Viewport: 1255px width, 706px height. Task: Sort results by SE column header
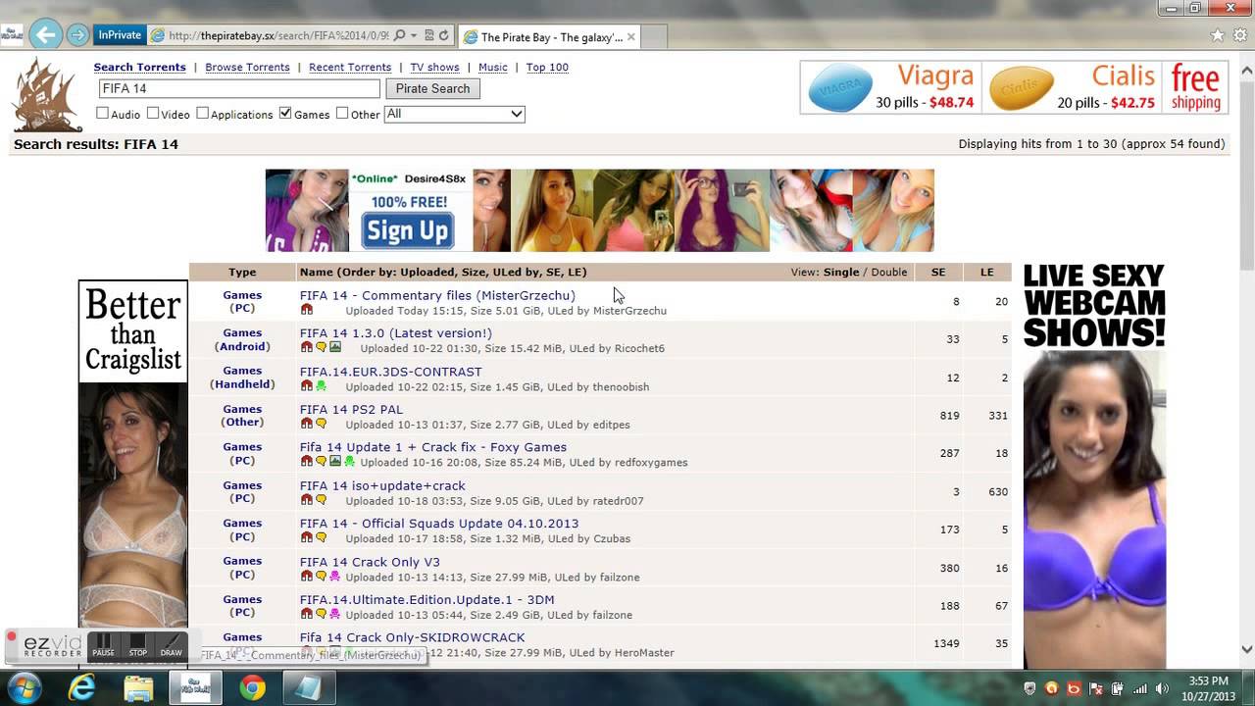tap(938, 273)
